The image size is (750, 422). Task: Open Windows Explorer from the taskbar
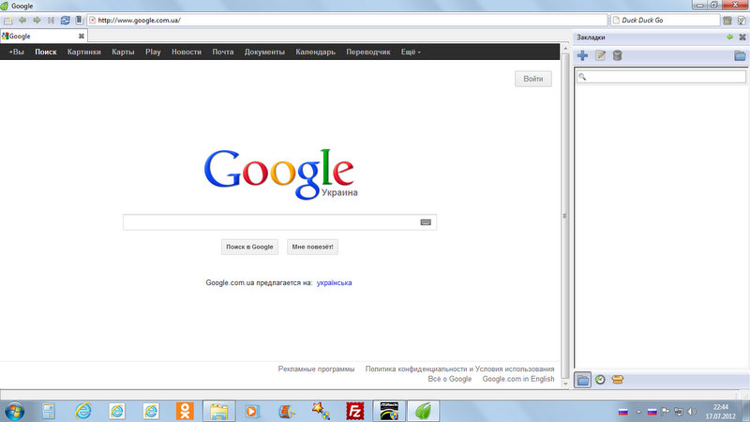pos(218,411)
